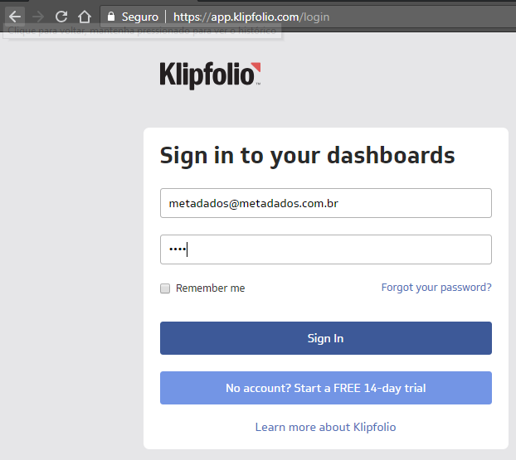The width and height of the screenshot is (516, 460).
Task: Click the browser back arrow
Action: pyautogui.click(x=14, y=17)
